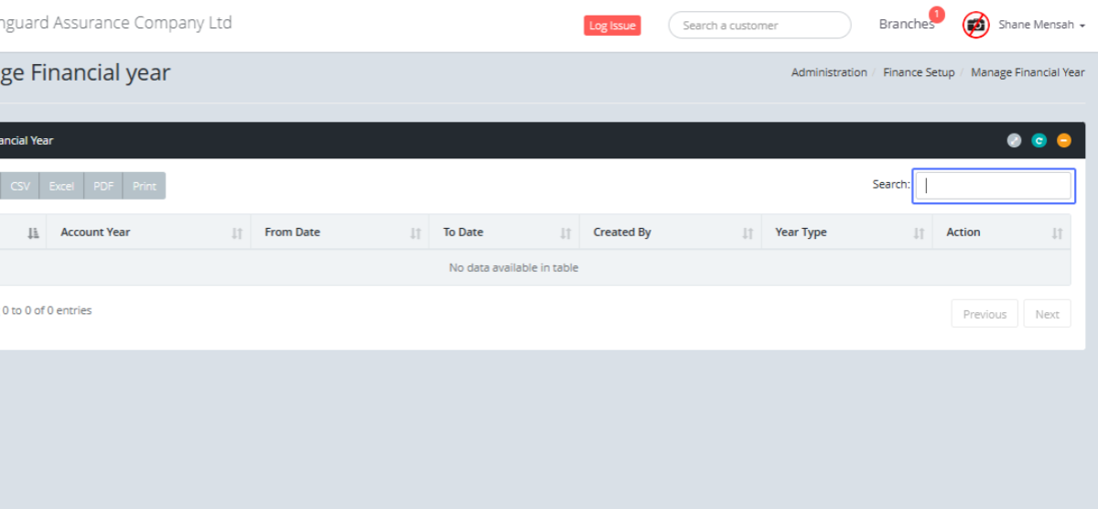Image resolution: width=1098 pixels, height=509 pixels.
Task: Click the table Search input box
Action: pyautogui.click(x=994, y=186)
